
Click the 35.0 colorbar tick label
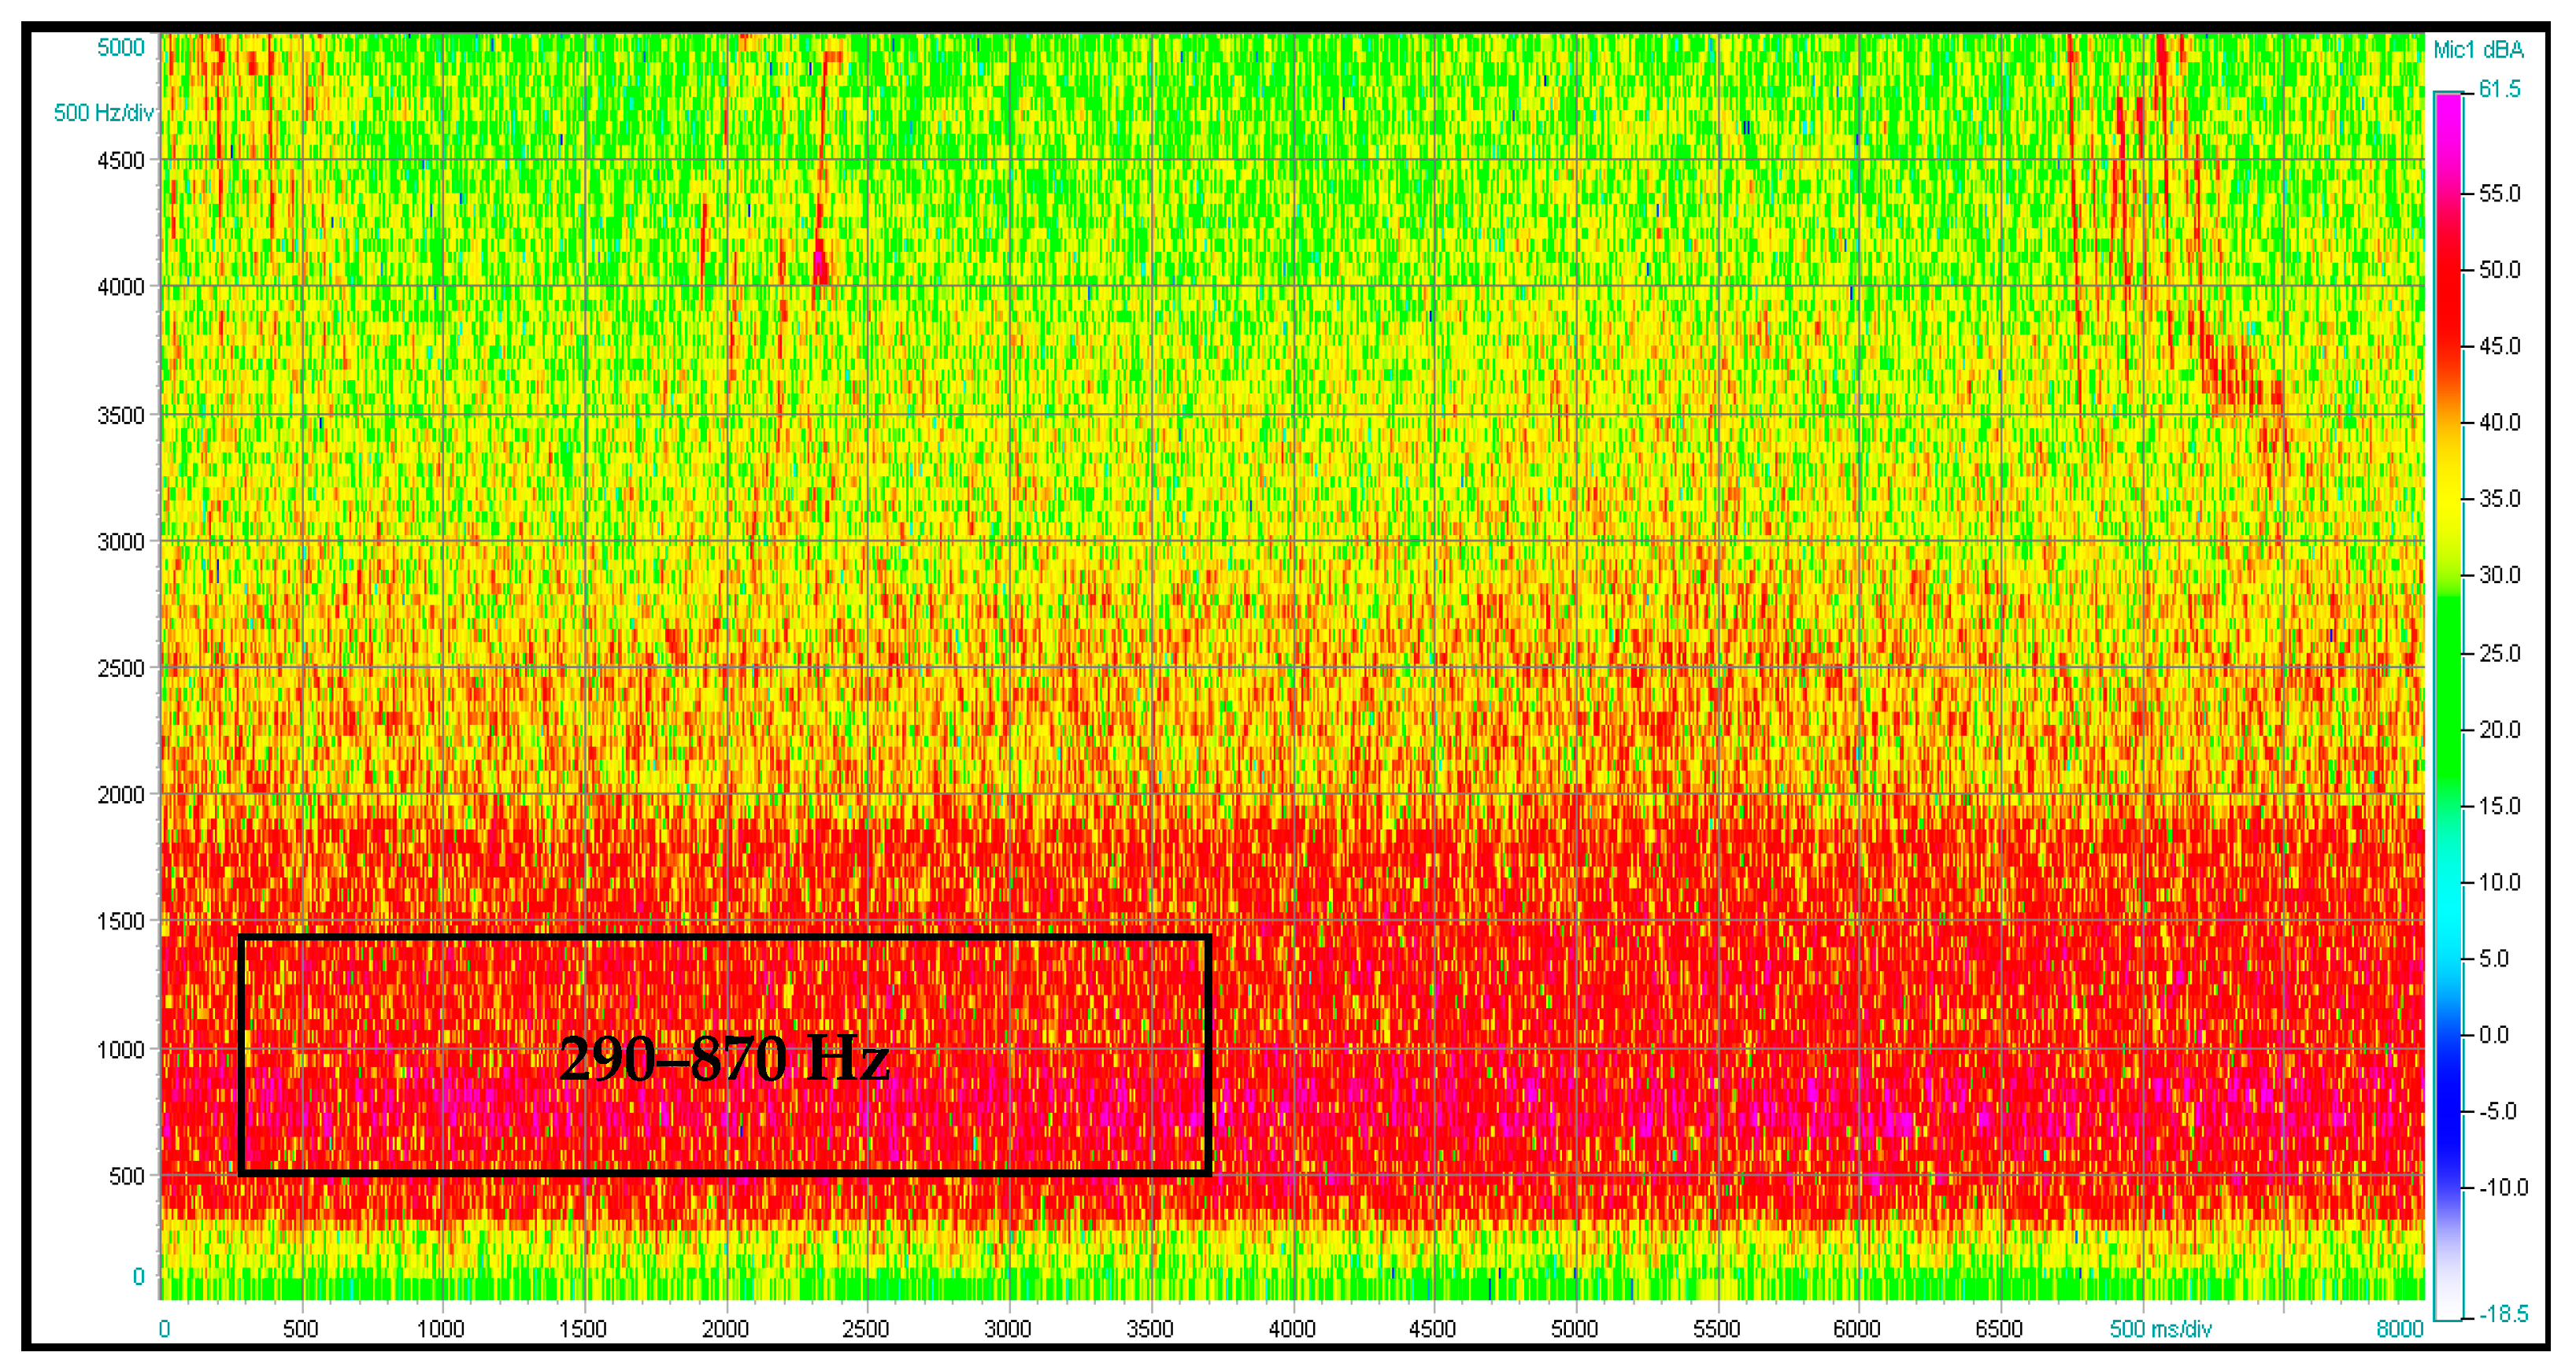(x=2499, y=499)
